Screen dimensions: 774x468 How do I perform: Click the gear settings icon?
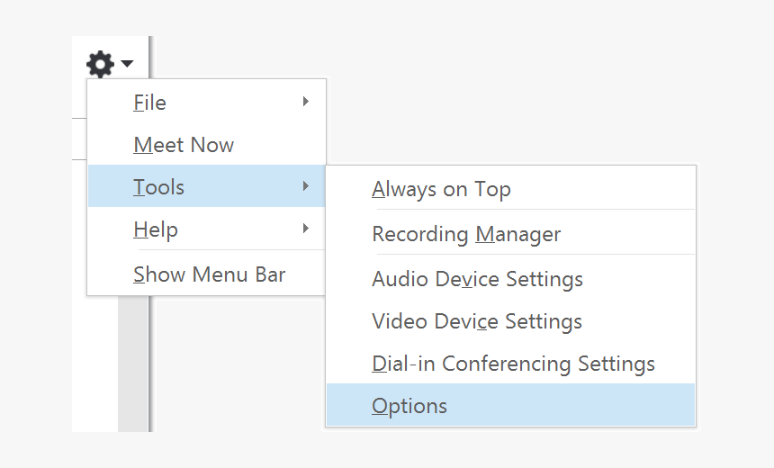100,63
